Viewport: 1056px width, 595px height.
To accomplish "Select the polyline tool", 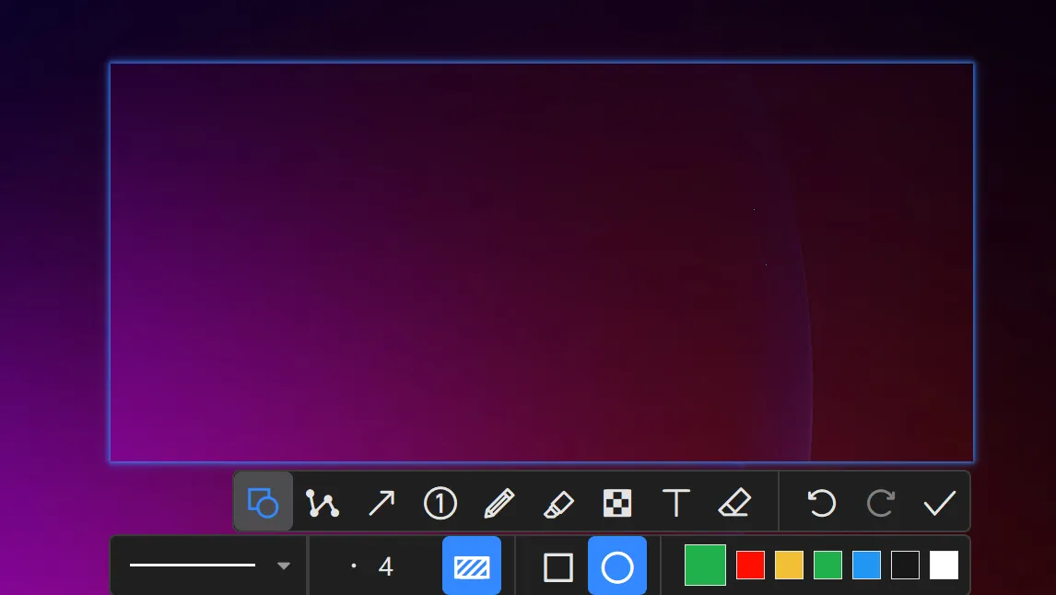I will pos(323,503).
